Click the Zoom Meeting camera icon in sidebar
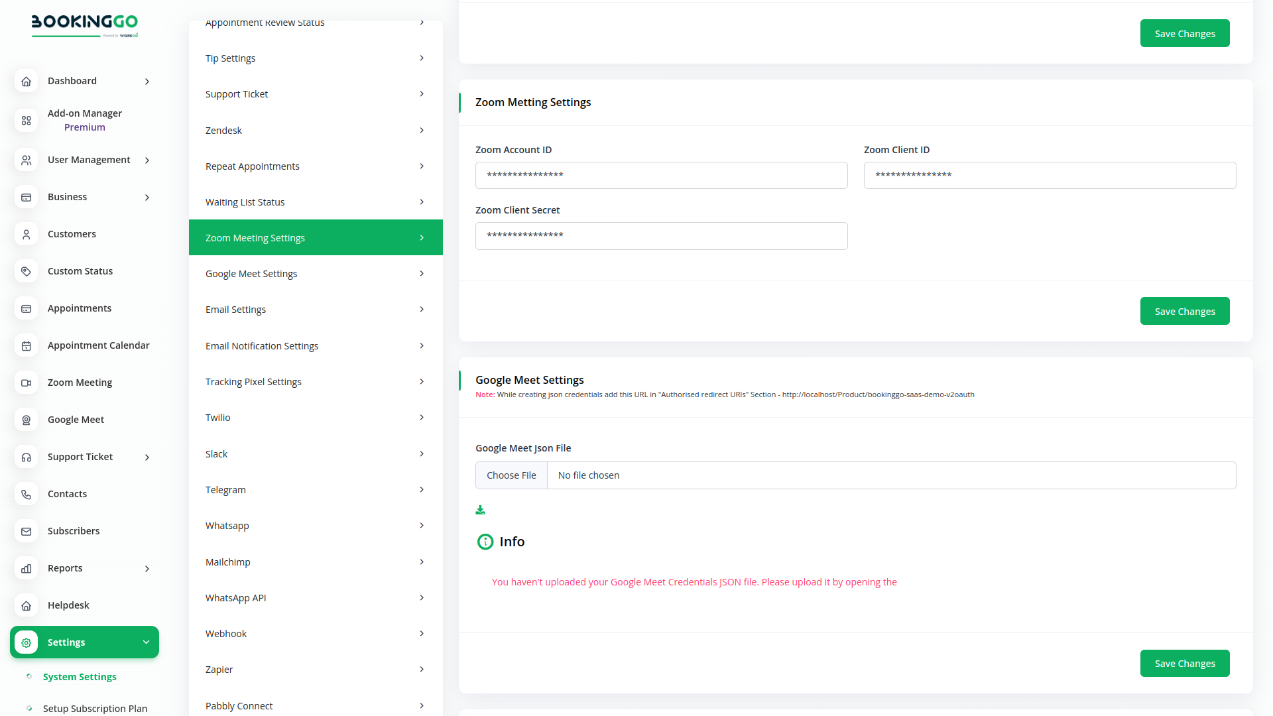 pyautogui.click(x=26, y=383)
